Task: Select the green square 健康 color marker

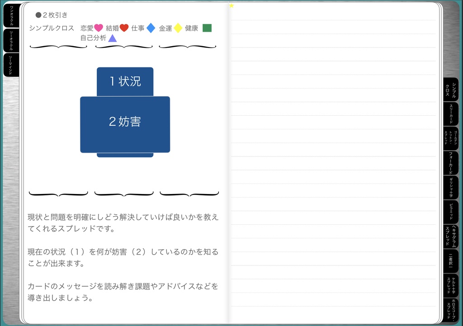Action: (x=207, y=28)
